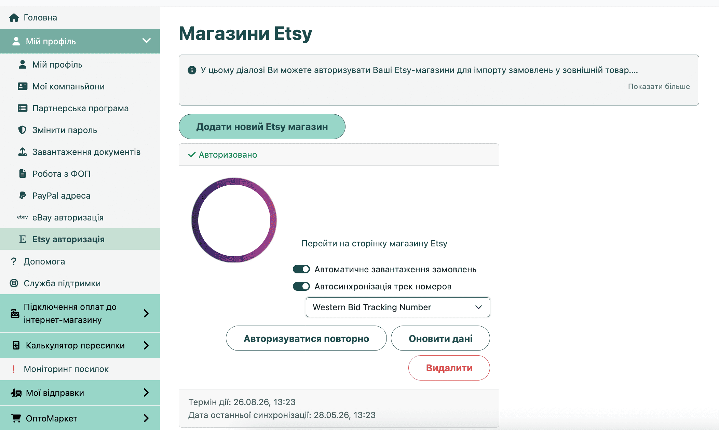Open Мої компаньйони menu item

(80, 86)
